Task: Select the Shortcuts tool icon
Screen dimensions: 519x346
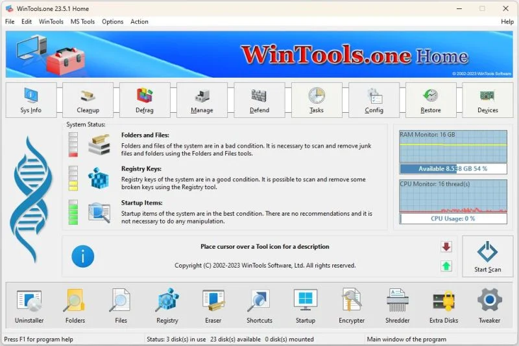Action: pos(259,306)
